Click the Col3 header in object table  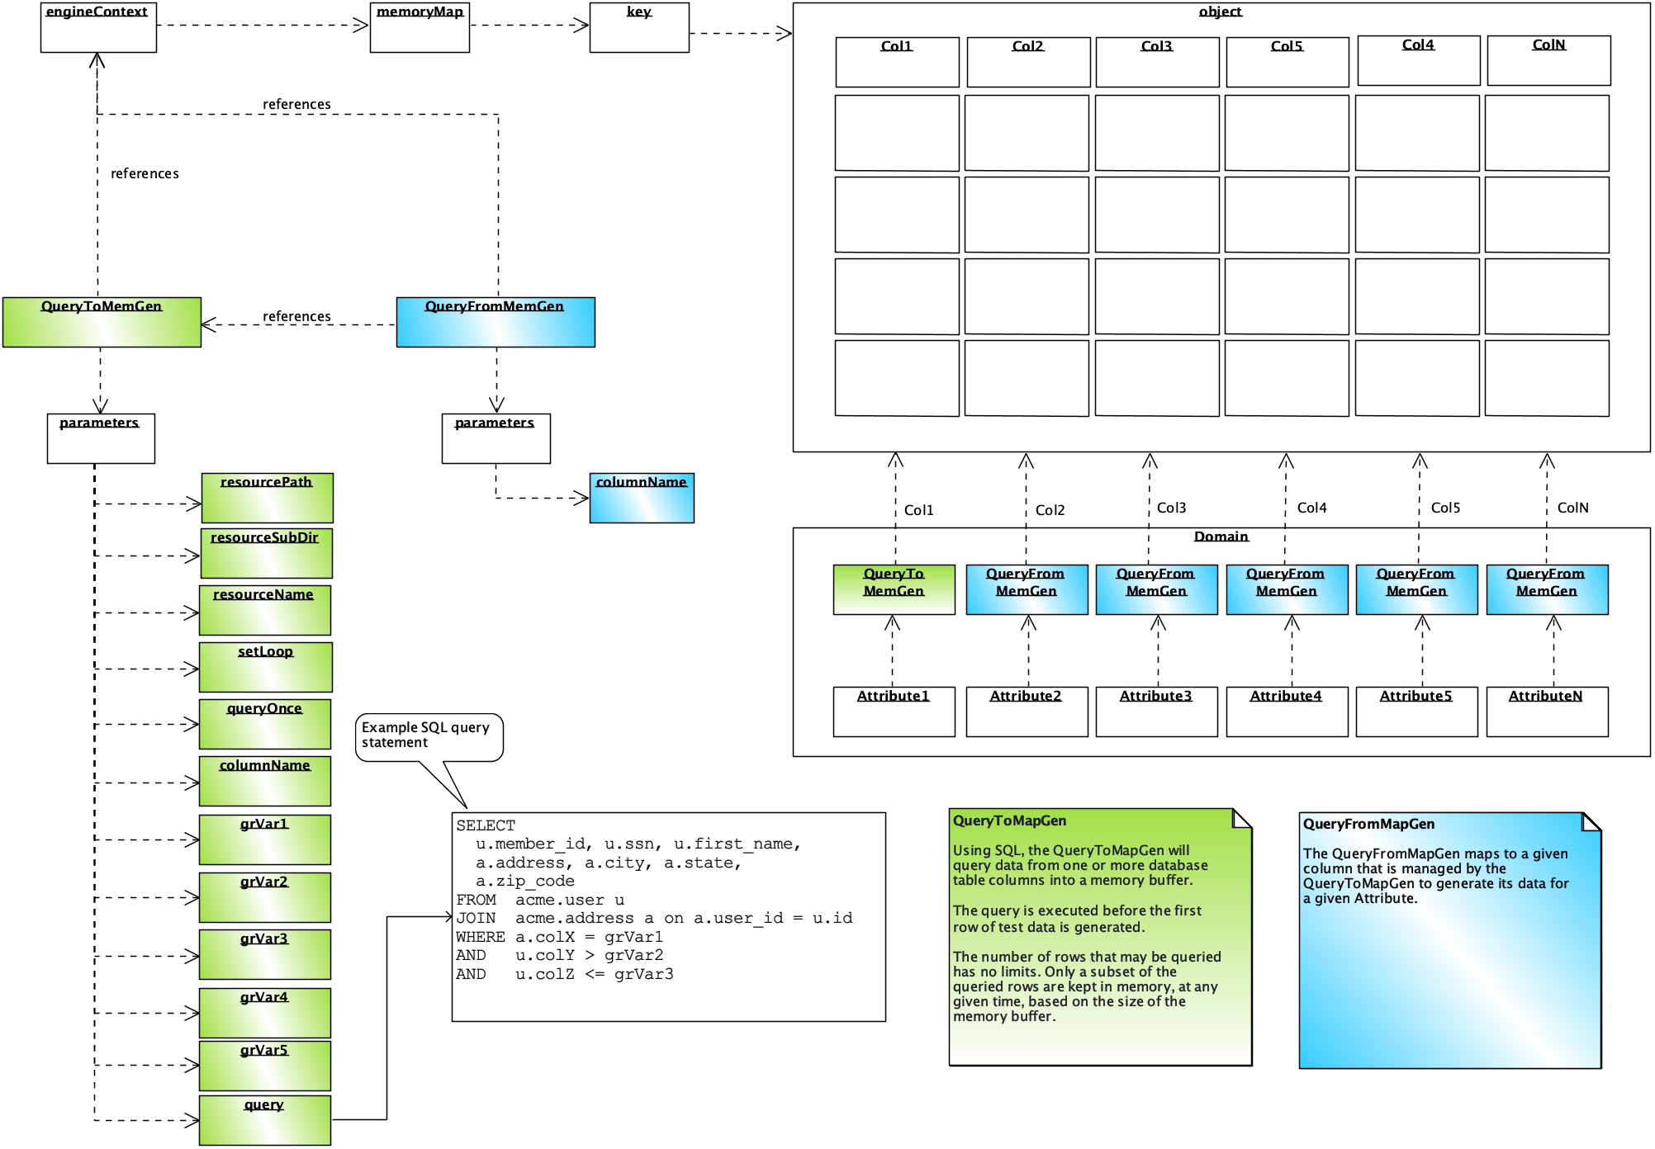(x=1157, y=62)
